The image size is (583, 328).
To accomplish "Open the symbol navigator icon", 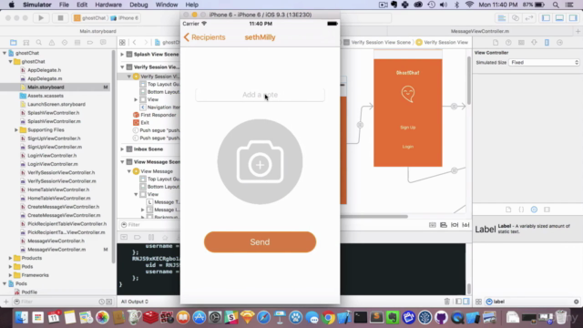I will click(26, 43).
